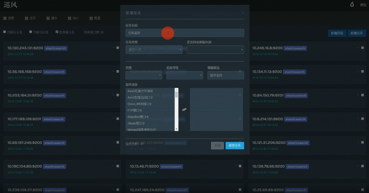Tick checkbox on 10.6.214.131:9600 card
Screen dimensions: 369x193
(x=363, y=119)
